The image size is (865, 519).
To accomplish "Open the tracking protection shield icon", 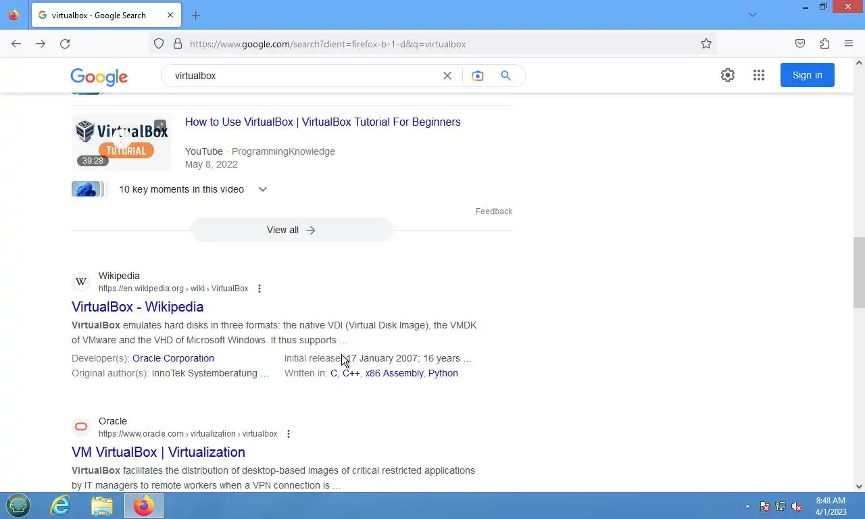I will coord(159,44).
